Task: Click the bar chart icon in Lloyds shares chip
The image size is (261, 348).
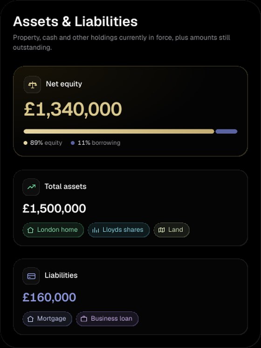Action: (96, 230)
